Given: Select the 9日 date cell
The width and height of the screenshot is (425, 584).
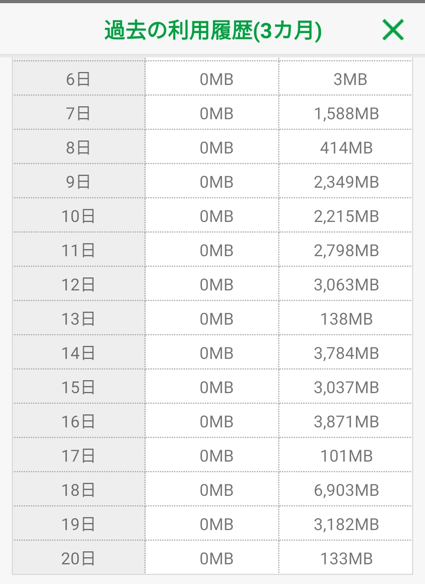Looking at the screenshot, I should [x=78, y=182].
